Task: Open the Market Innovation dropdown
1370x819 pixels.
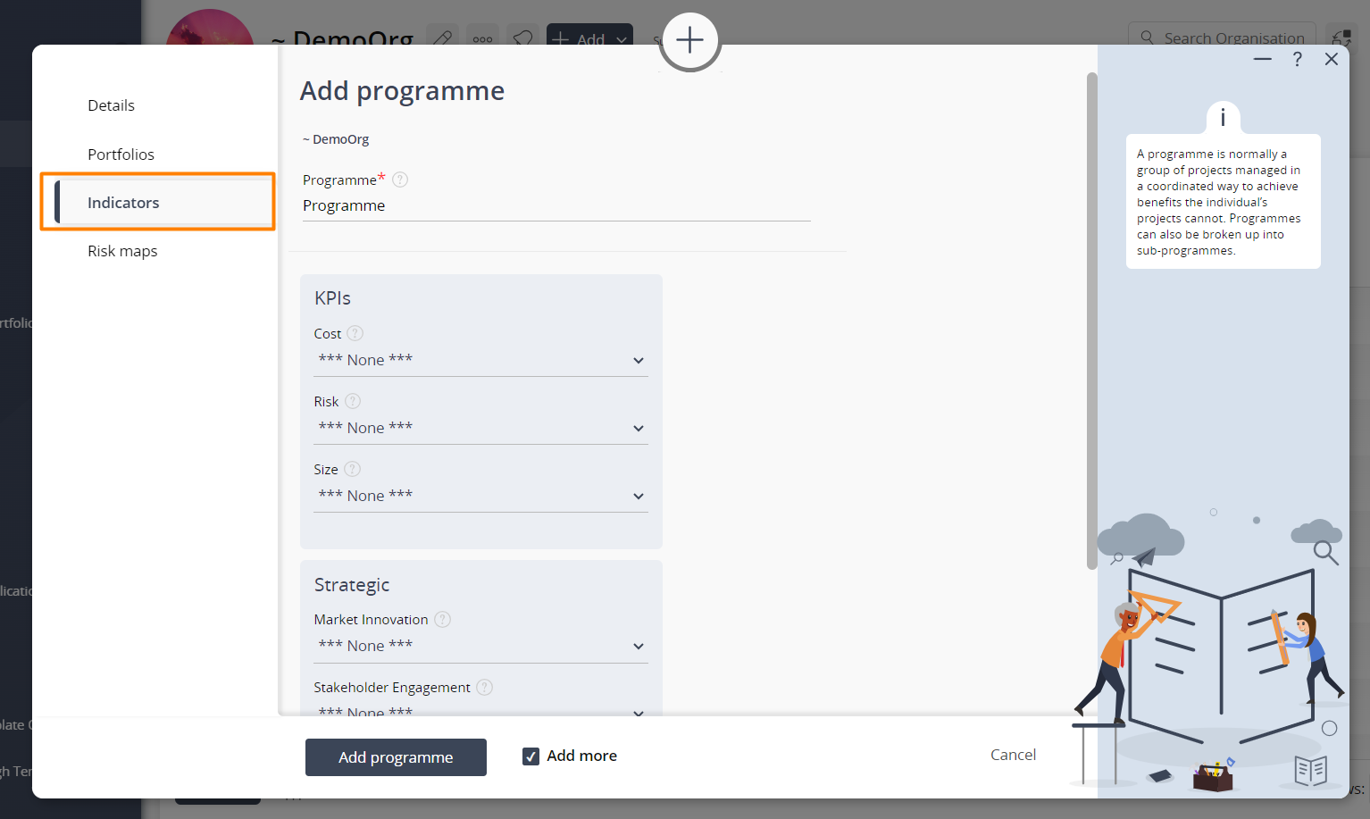Action: click(480, 646)
